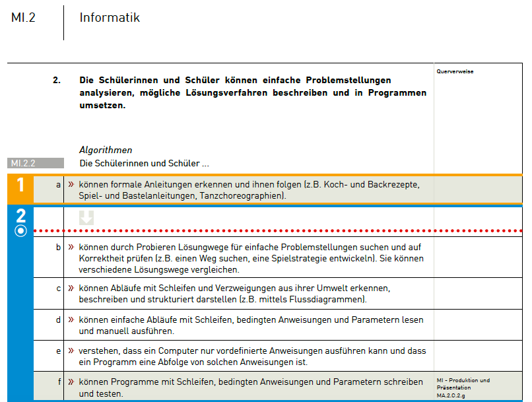The width and height of the screenshot is (532, 402).
Task: Click the chevron marker beside competence d
Action: point(71,319)
